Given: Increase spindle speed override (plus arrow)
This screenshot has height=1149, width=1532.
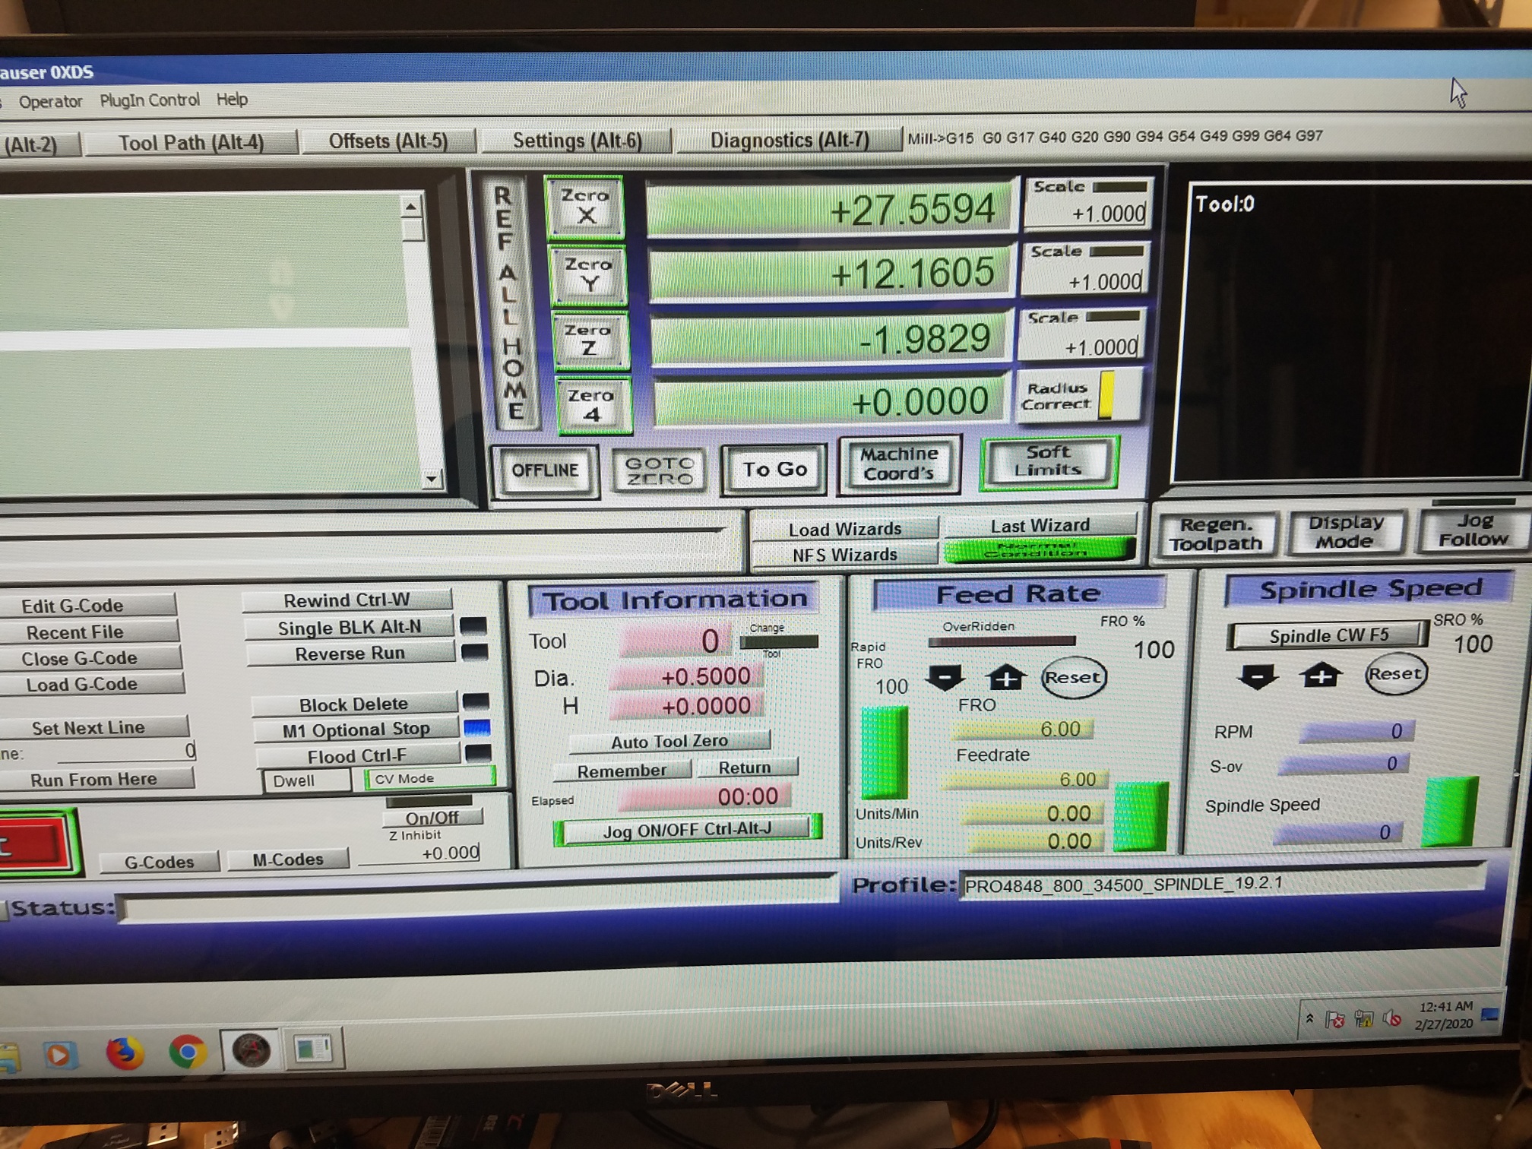Looking at the screenshot, I should tap(1321, 674).
